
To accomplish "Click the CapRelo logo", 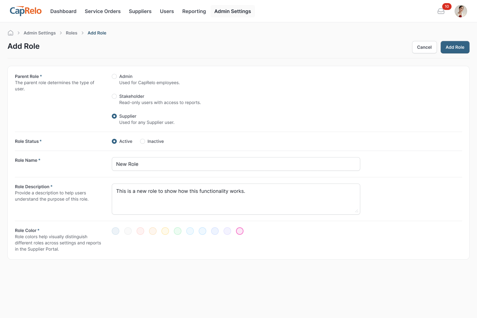I will tap(26, 11).
